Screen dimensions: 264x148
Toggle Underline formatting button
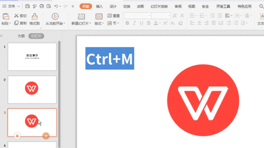(141, 23)
